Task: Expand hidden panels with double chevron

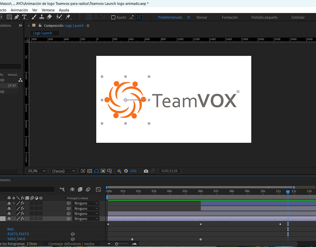Action: tap(21, 26)
